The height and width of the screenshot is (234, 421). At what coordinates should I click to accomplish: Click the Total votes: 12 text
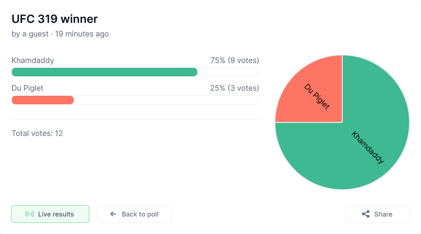[37, 133]
